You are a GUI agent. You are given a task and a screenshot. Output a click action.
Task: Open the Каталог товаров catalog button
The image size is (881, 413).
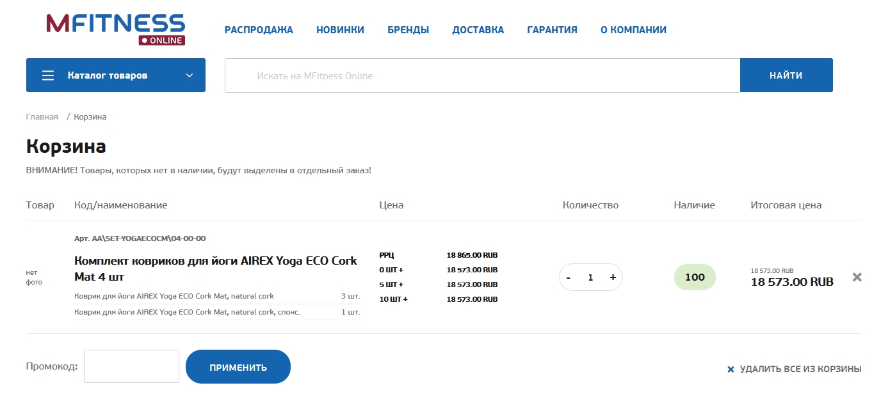tap(116, 75)
